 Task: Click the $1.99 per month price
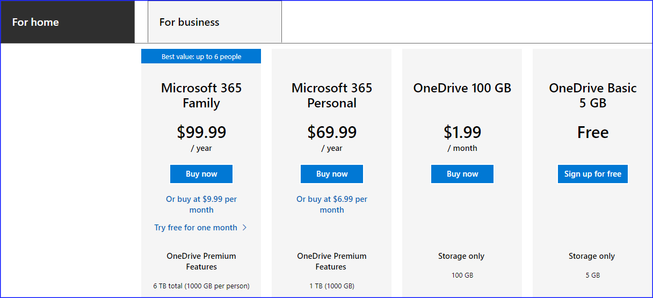tap(462, 137)
